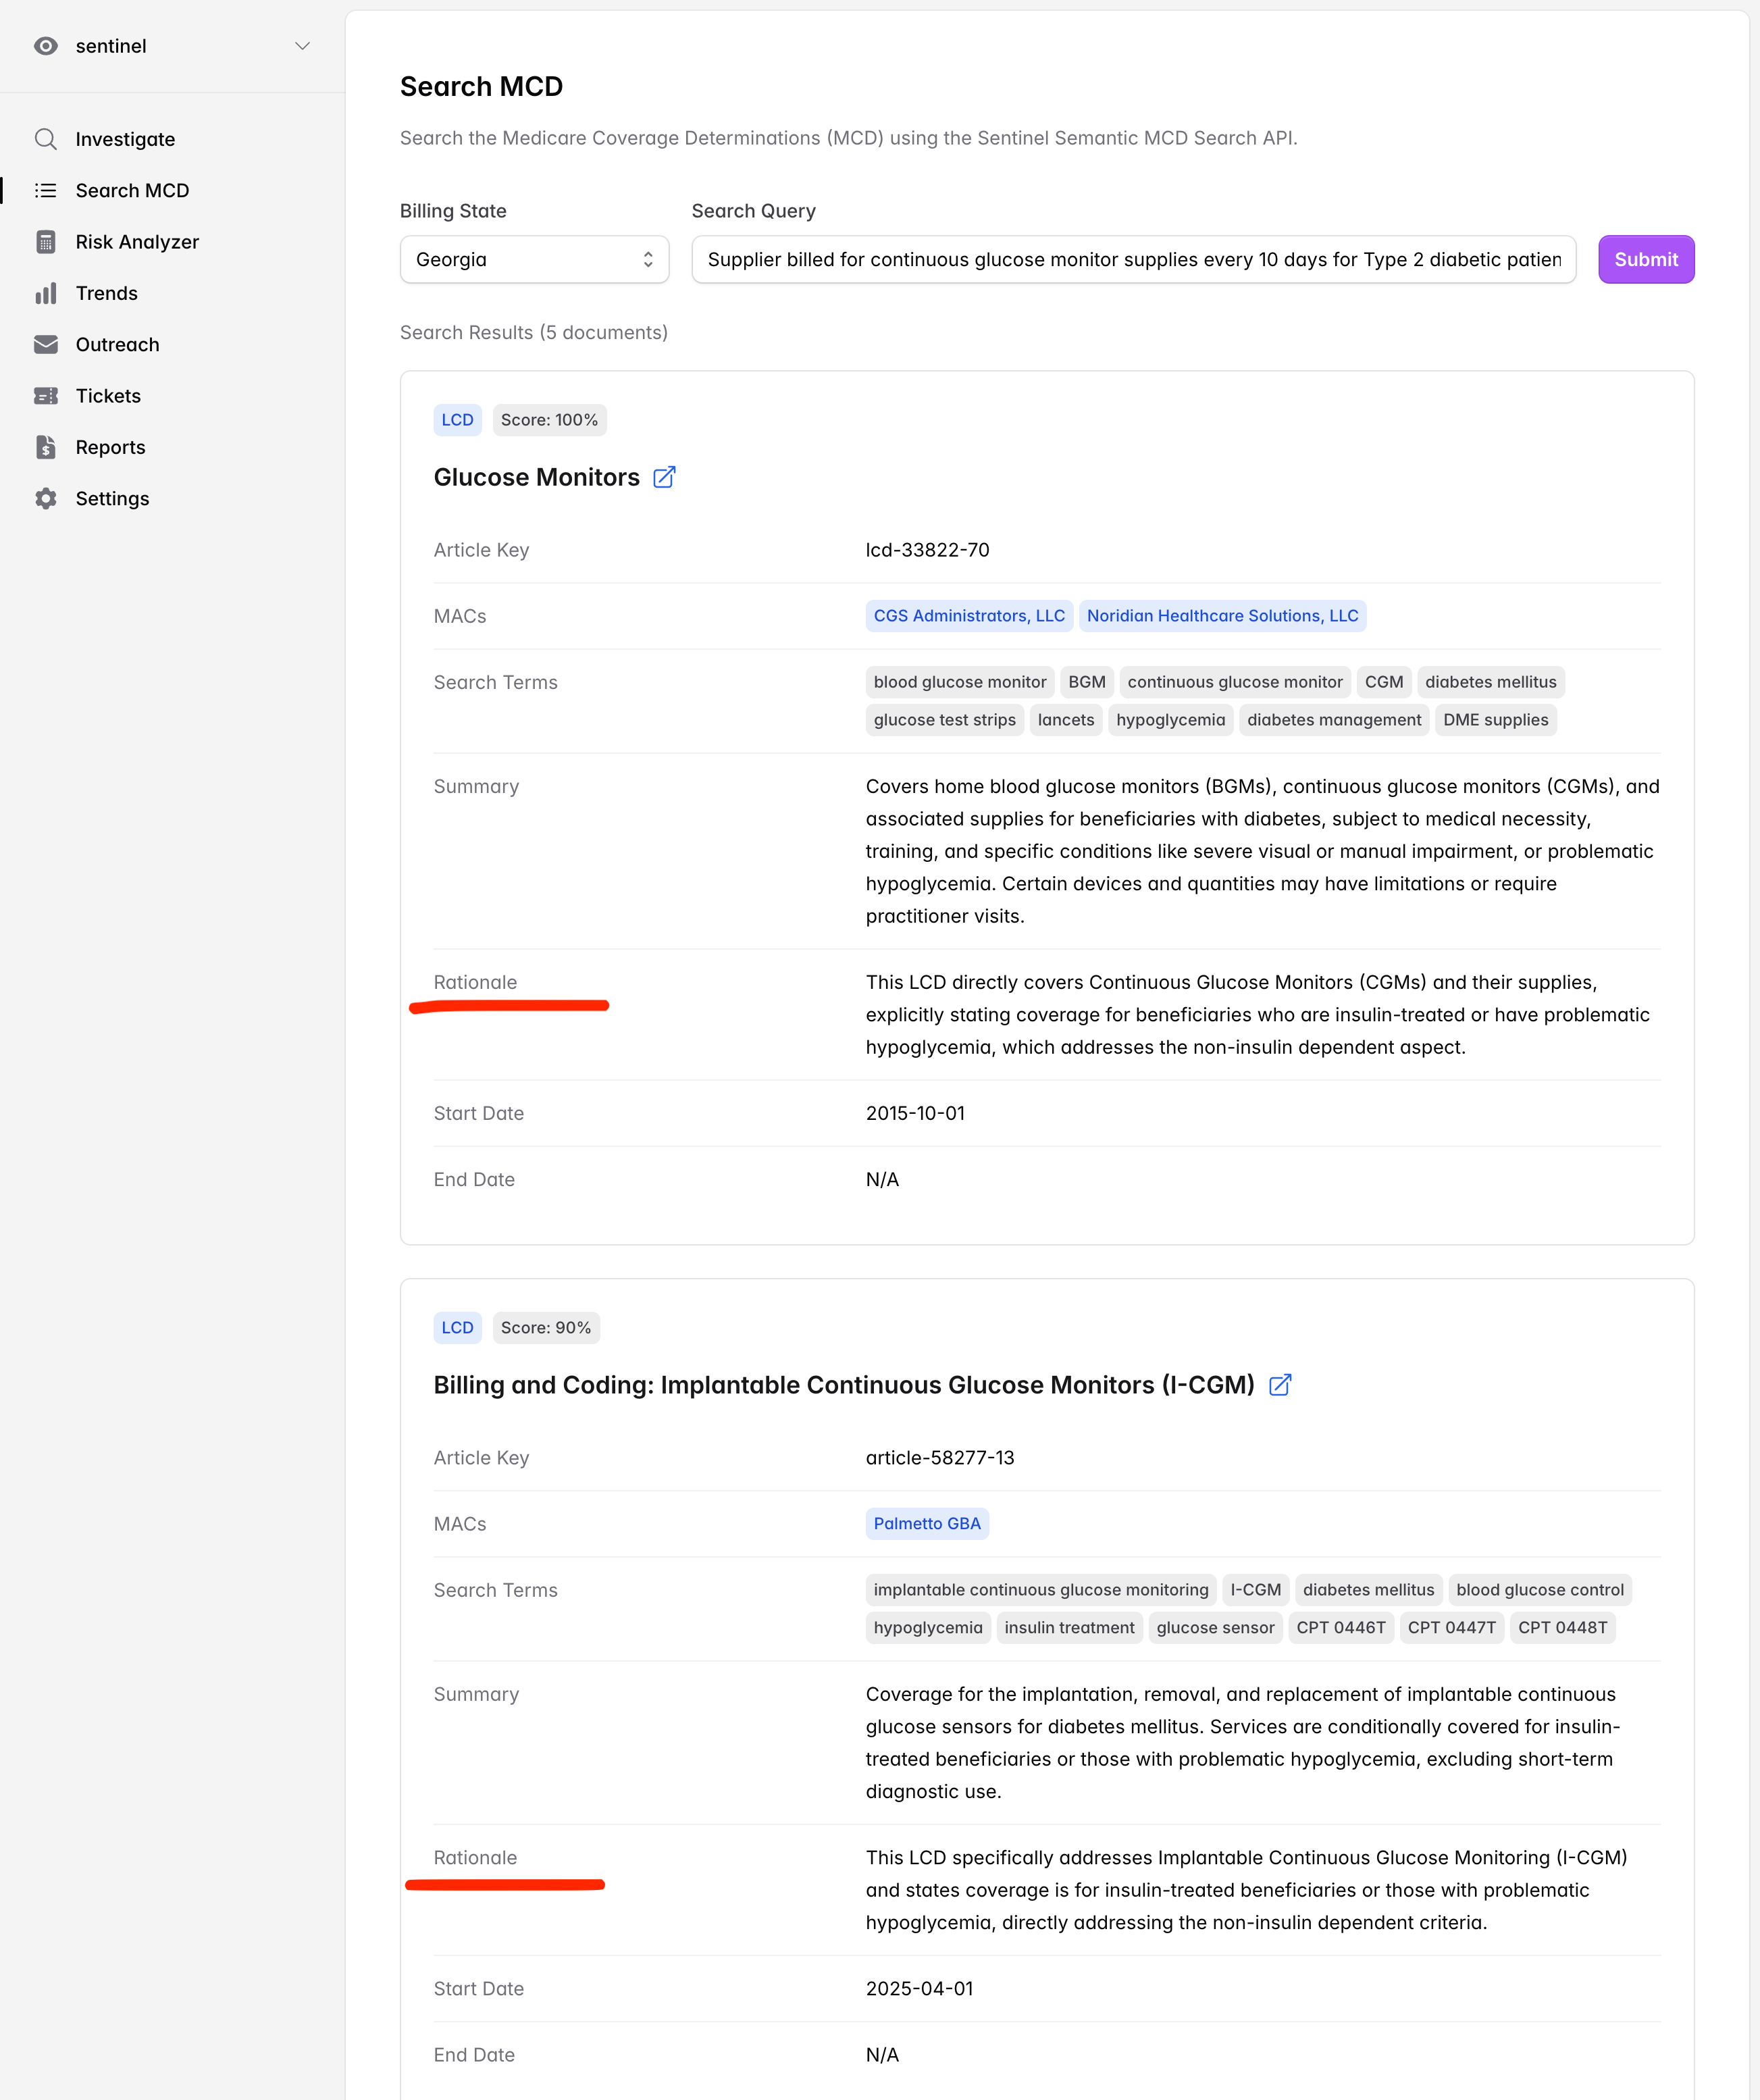
Task: Click the sentinel eye logo icon
Action: [x=45, y=46]
